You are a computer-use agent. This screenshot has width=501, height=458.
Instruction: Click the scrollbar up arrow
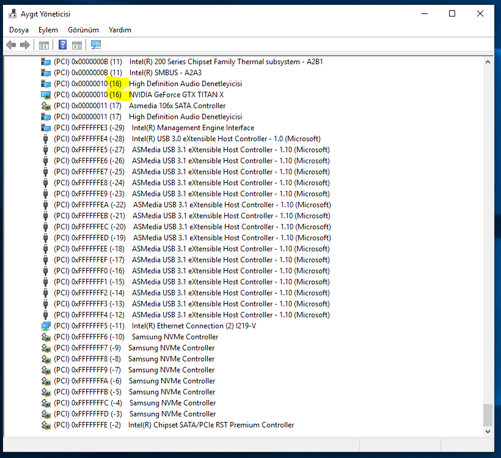pyautogui.click(x=488, y=62)
